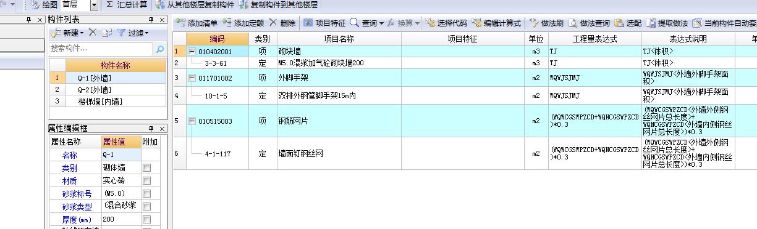Viewport: 757px width, 229px height.
Task: Close the 构件列表 panel
Action: 163,20
